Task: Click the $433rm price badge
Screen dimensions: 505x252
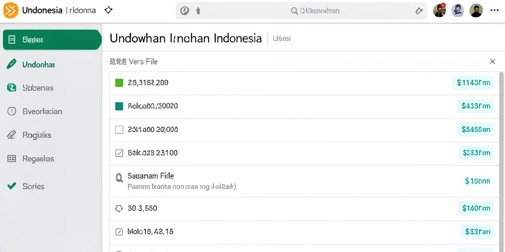Action: (x=475, y=106)
